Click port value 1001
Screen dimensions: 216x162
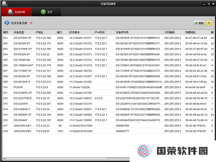pos(60,131)
